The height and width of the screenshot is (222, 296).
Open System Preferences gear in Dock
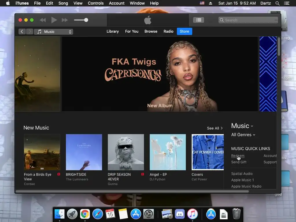[x=148, y=214]
